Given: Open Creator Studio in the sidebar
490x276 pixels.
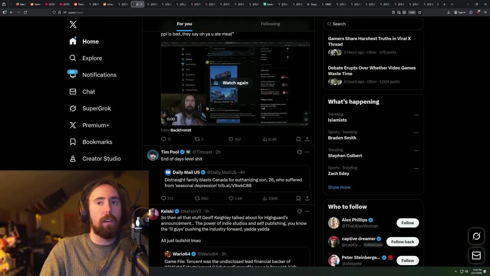Looking at the screenshot, I should point(95,159).
